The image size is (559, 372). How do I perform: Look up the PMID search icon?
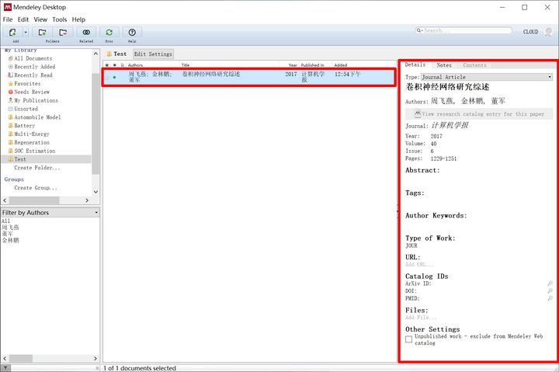[550, 298]
